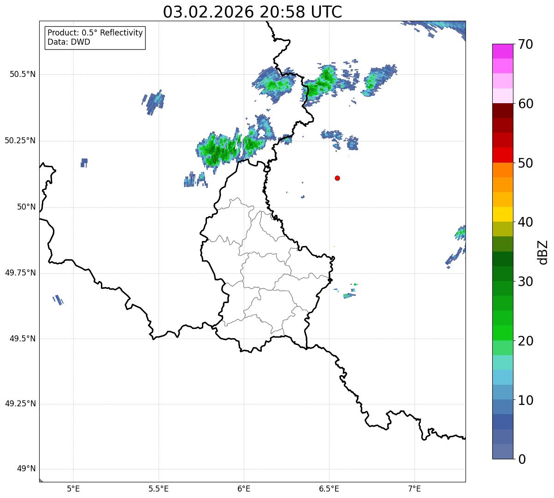Click the orange colorbar swatch below 50
Screen dimensions: 554x498
point(503,170)
